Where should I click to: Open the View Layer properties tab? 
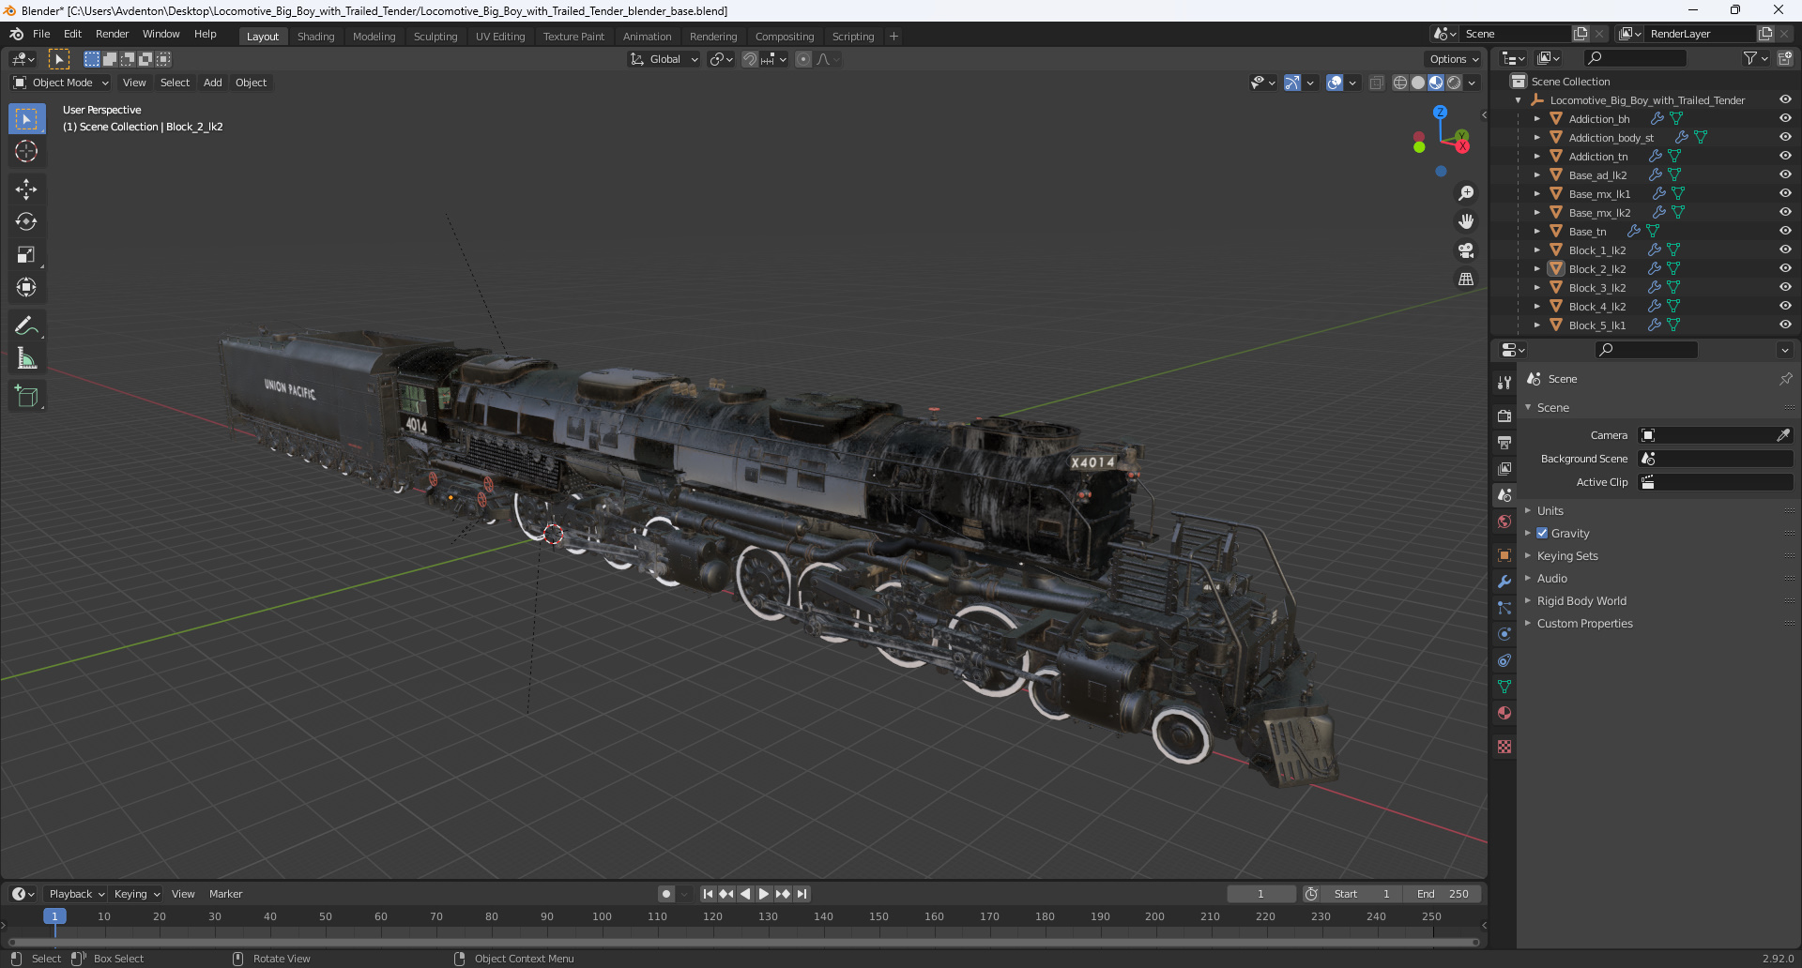pos(1504,468)
